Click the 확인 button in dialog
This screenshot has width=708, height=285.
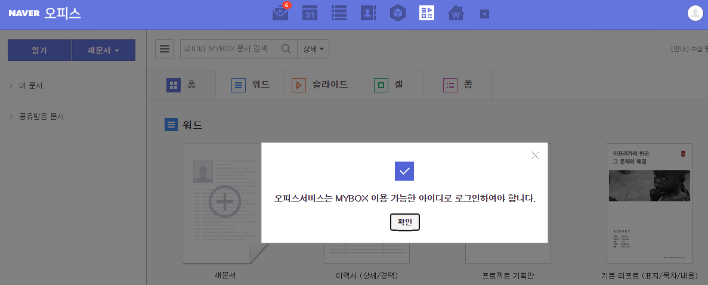pos(404,222)
